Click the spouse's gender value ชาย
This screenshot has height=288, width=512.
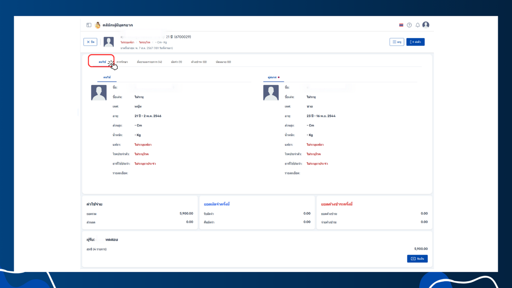(310, 106)
